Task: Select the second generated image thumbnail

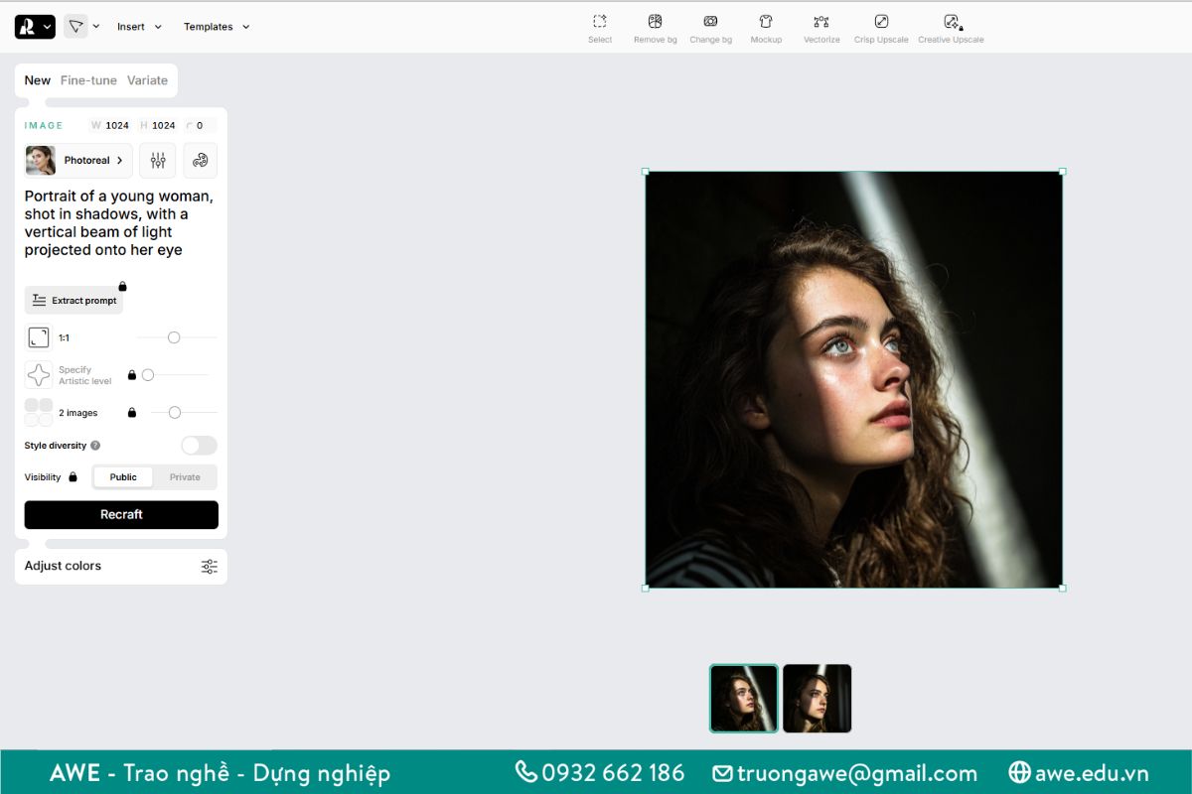Action: coord(817,698)
